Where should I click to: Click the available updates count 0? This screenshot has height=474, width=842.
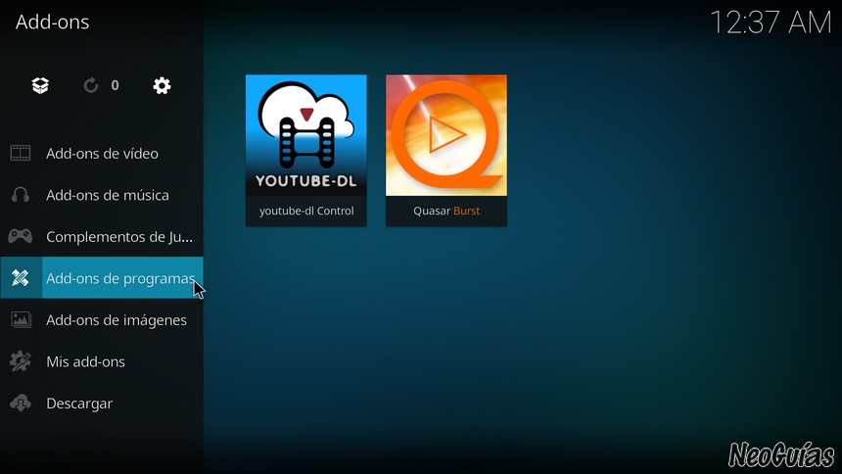(x=115, y=85)
